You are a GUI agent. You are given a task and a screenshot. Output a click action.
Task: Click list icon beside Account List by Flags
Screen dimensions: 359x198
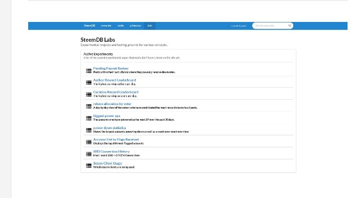tap(89, 142)
